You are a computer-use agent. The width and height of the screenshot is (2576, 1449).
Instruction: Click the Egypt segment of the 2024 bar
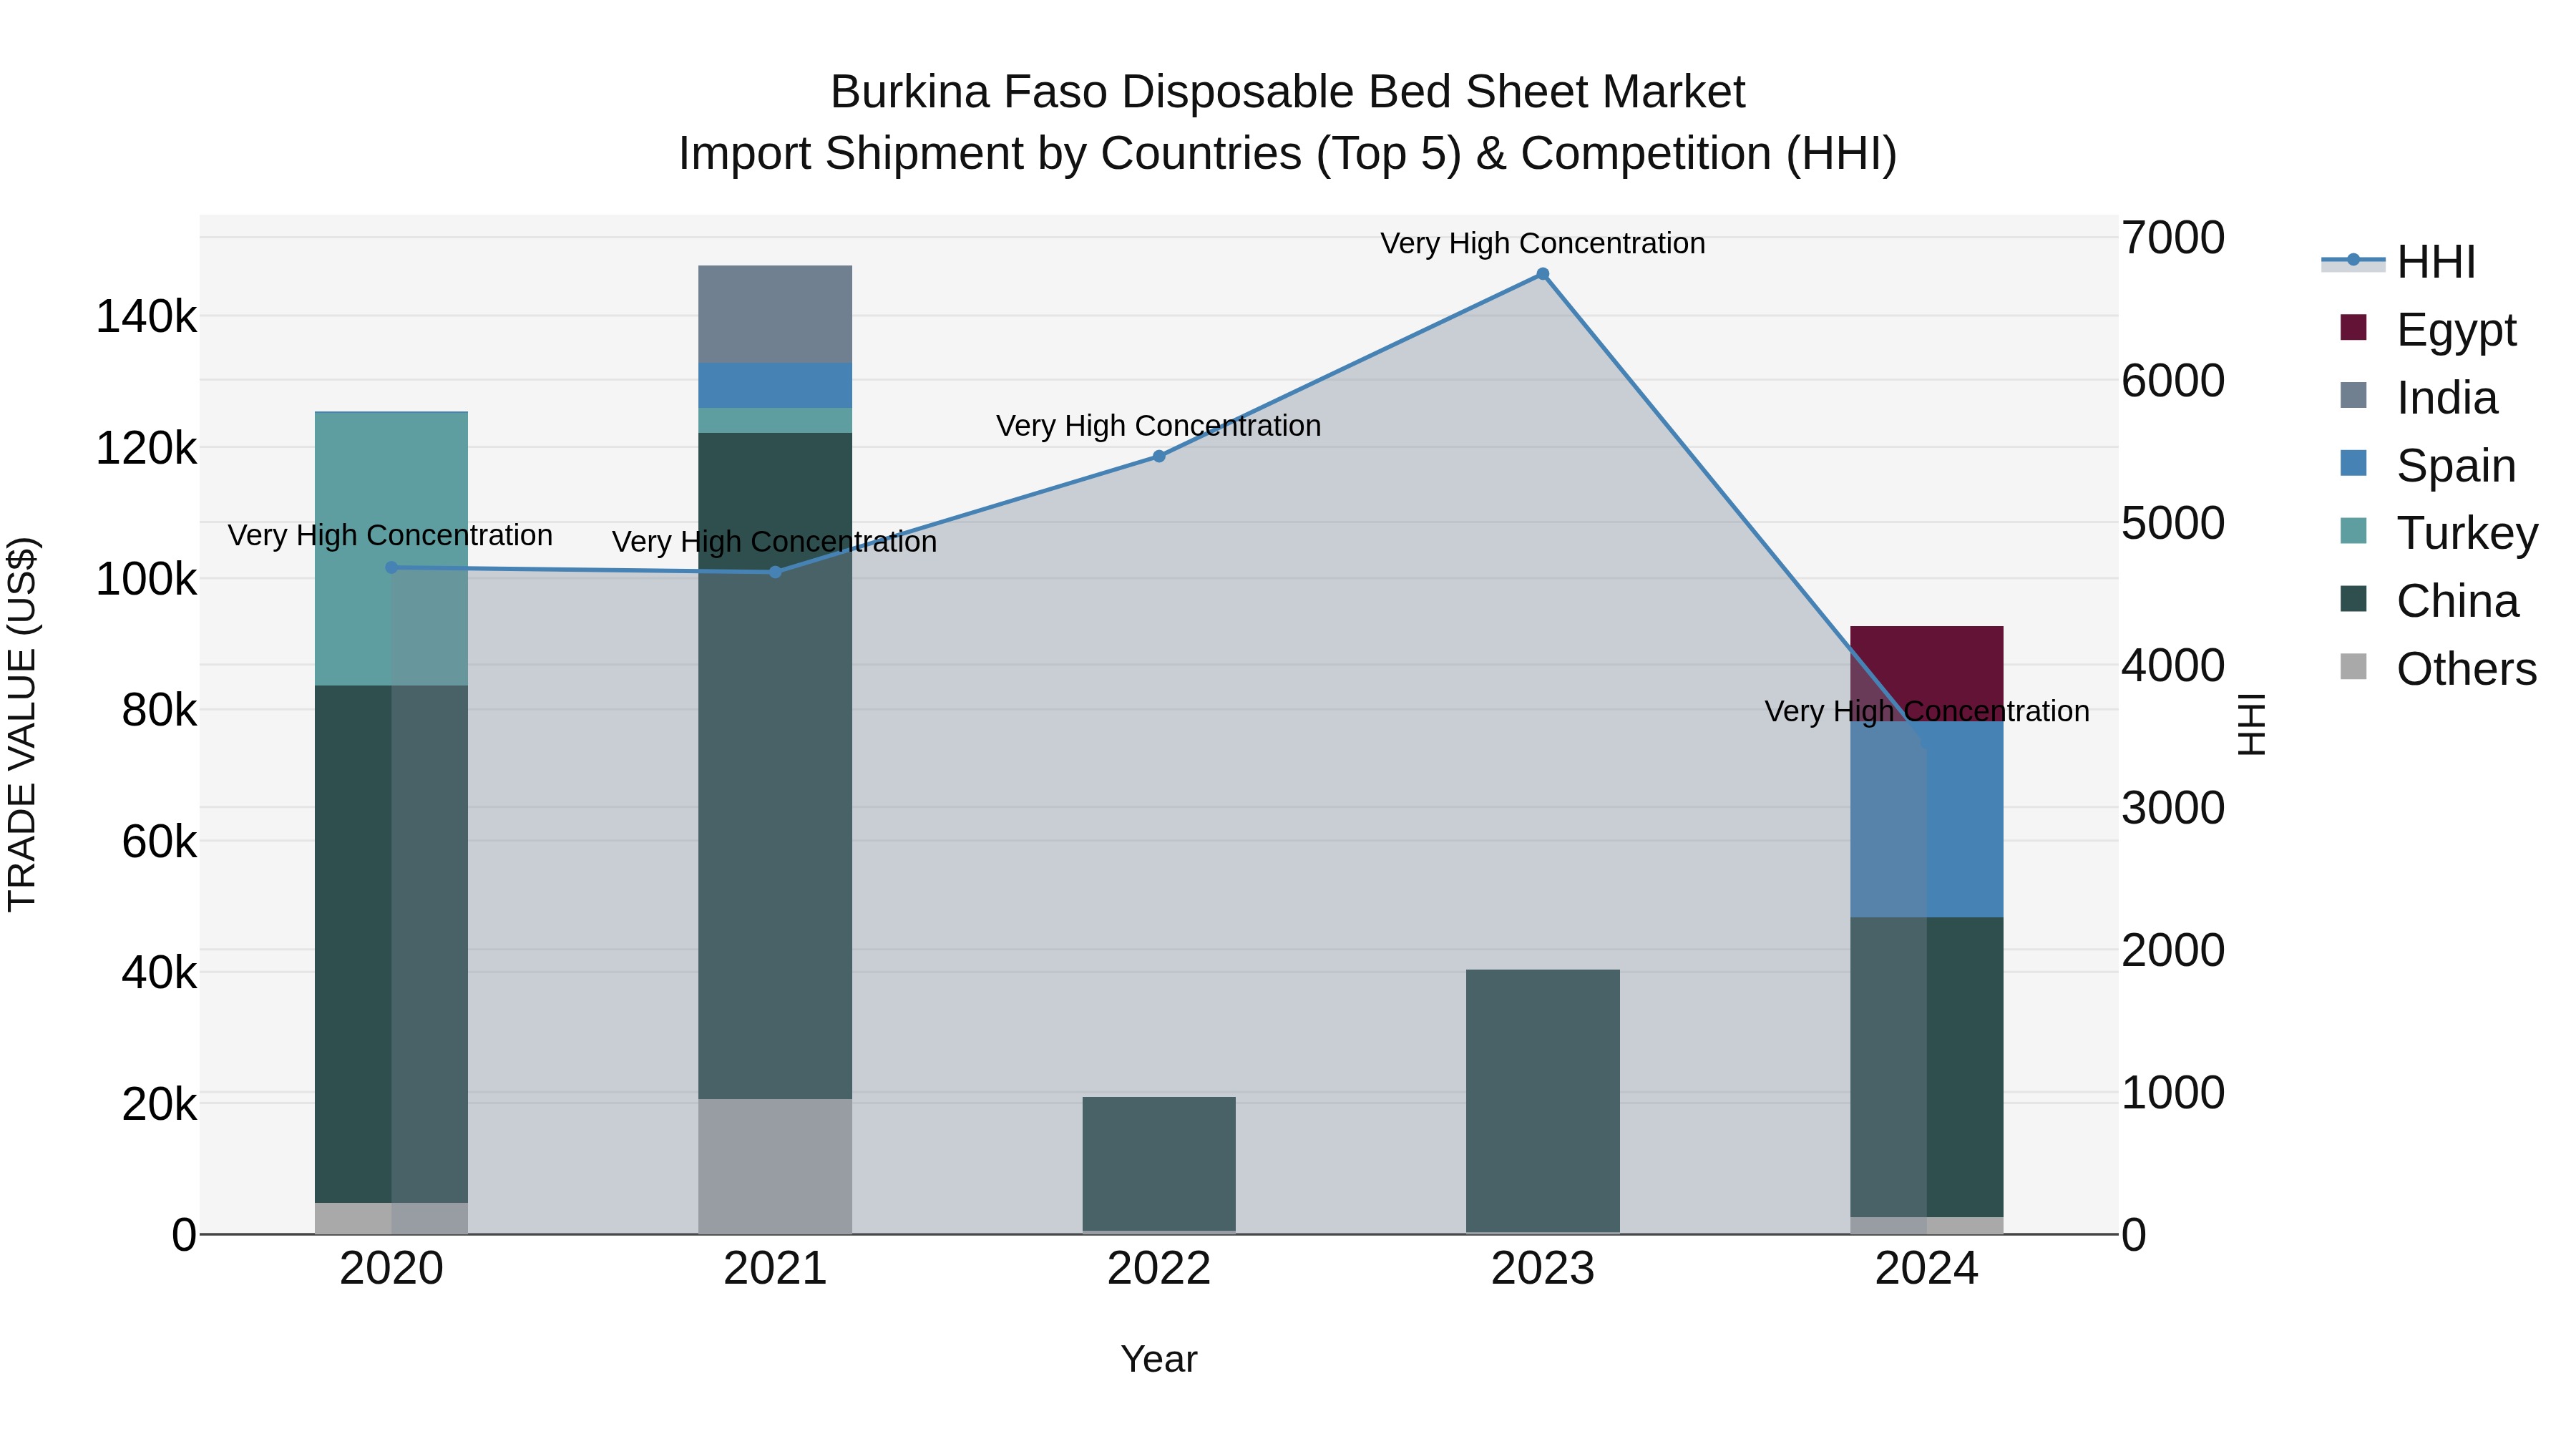click(x=1927, y=674)
